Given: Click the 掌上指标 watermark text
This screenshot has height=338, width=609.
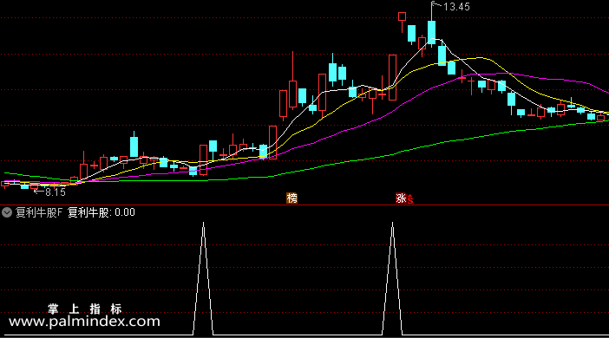Looking at the screenshot, I should [85, 309].
